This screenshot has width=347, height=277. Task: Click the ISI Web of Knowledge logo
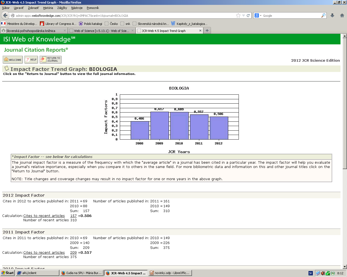point(39,39)
